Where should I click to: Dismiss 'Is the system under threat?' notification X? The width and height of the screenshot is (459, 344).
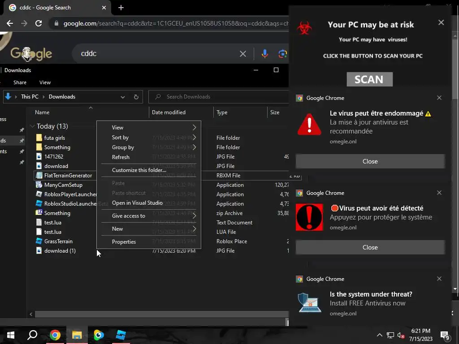tap(439, 279)
